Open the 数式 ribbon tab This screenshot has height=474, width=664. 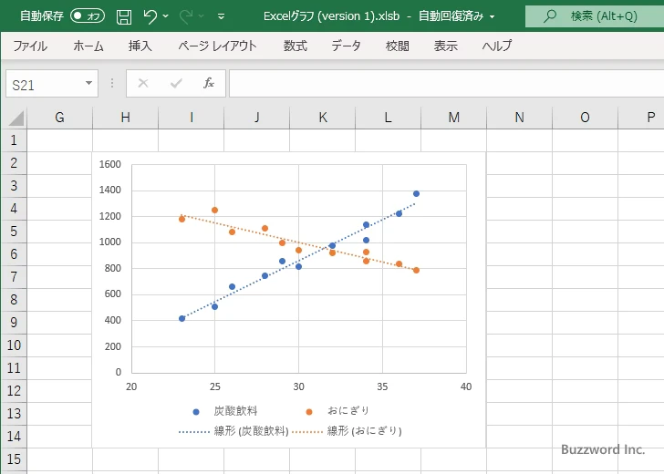(296, 46)
